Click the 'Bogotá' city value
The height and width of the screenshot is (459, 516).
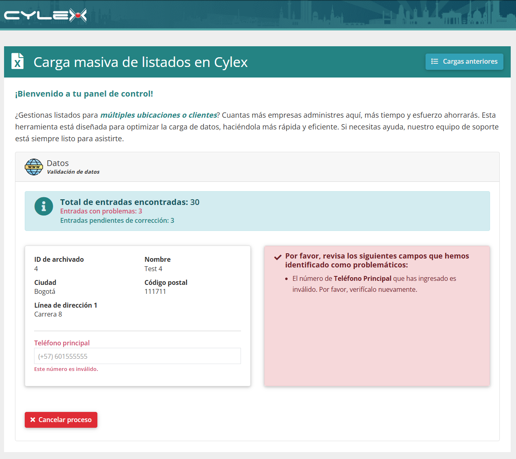[45, 291]
